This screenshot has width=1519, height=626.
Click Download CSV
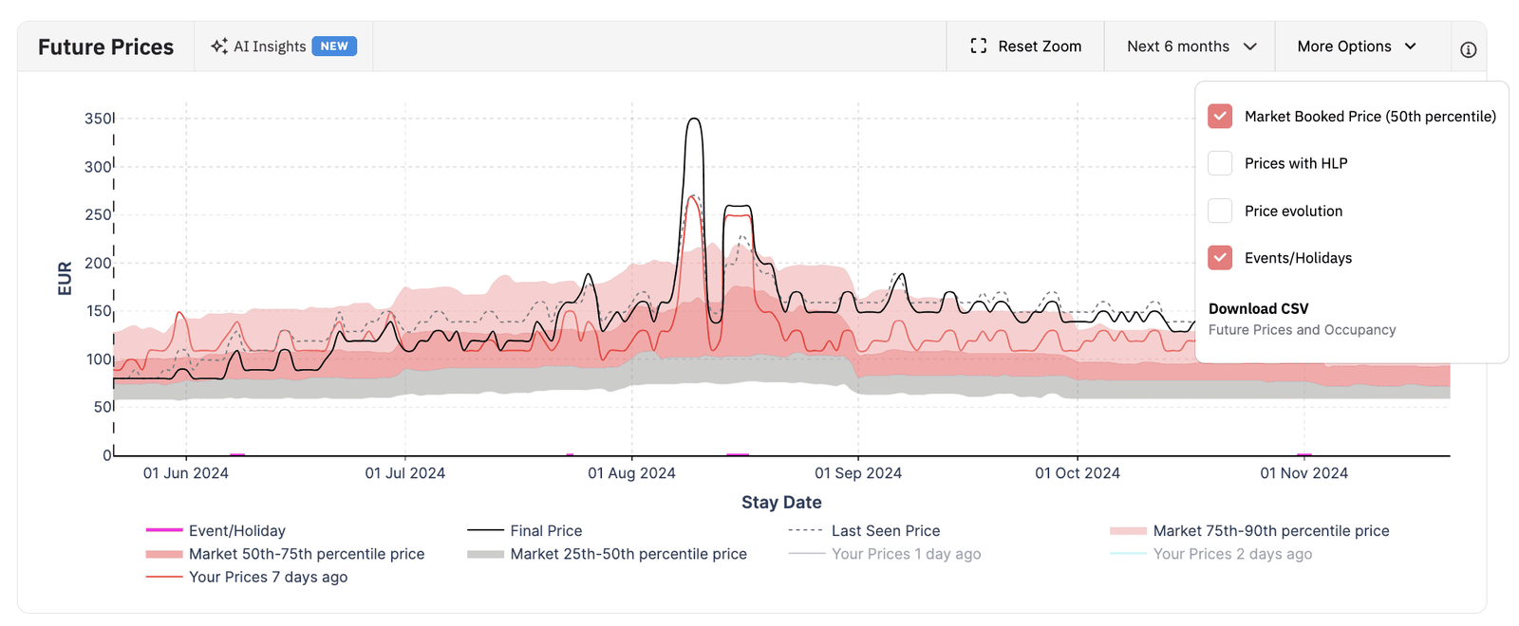[x=1258, y=308]
